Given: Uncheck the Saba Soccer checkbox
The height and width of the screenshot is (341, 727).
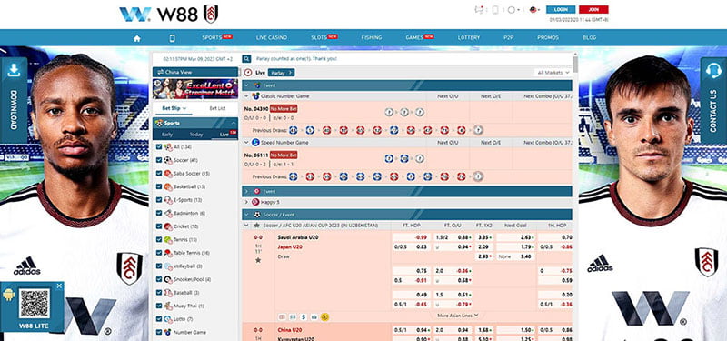Looking at the screenshot, I should tap(159, 173).
